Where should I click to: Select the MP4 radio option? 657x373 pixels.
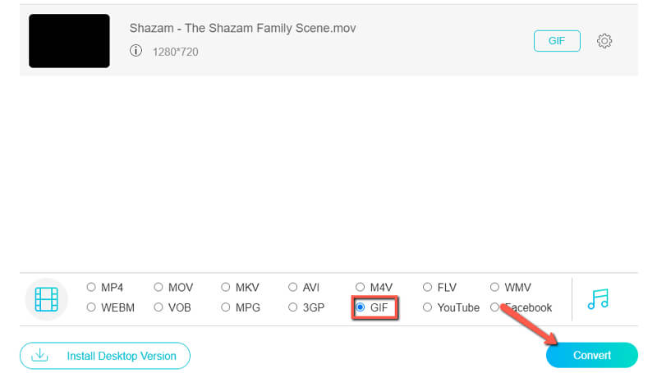[91, 288]
